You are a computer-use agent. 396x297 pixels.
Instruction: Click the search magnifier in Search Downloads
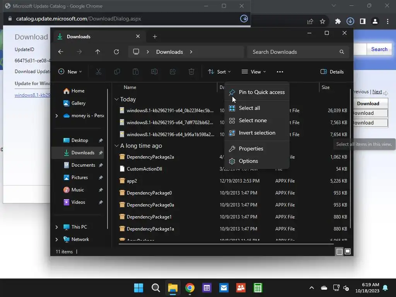pos(342,52)
